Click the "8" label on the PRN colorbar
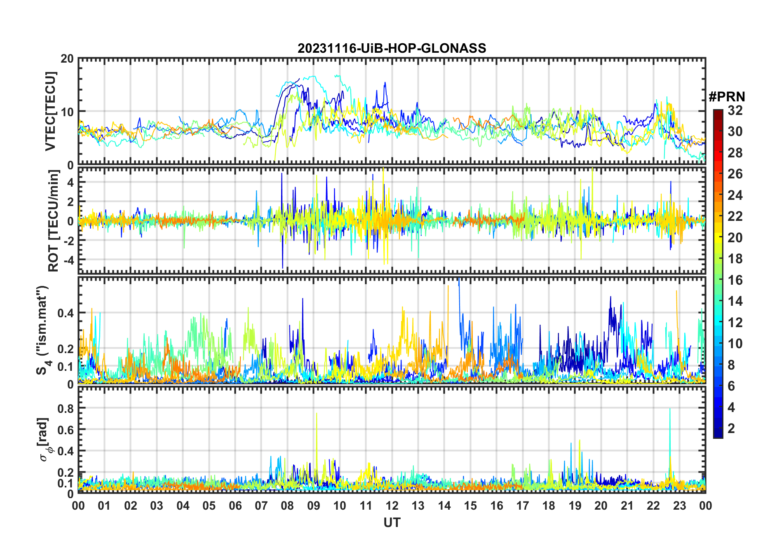The width and height of the screenshot is (784, 548). [x=732, y=365]
